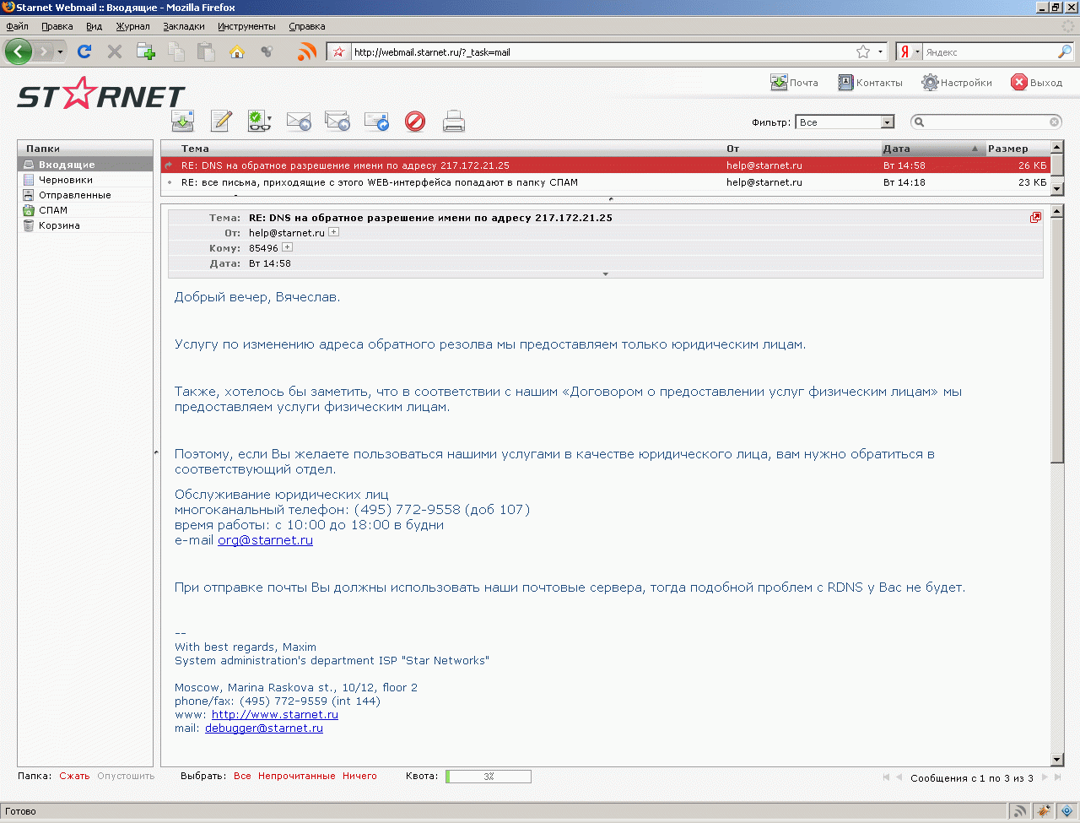Click Firefox back arrow button
1080x823 pixels.
(19, 51)
